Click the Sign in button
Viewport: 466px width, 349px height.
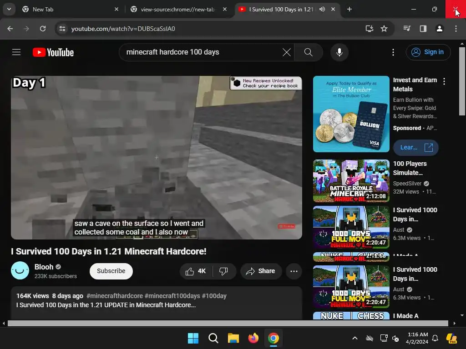[428, 52]
